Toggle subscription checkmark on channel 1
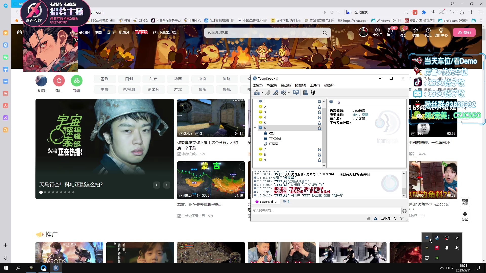This screenshot has width=486, height=273. pyautogui.click(x=319, y=102)
